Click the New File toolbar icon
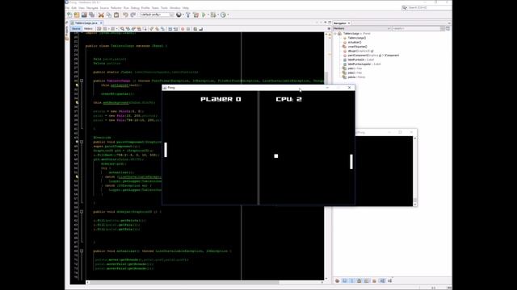Screen dimensions: 517x290 (x=69, y=14)
